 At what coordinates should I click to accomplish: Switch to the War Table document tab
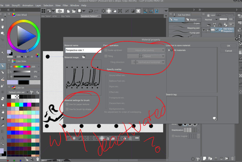pos(66,16)
